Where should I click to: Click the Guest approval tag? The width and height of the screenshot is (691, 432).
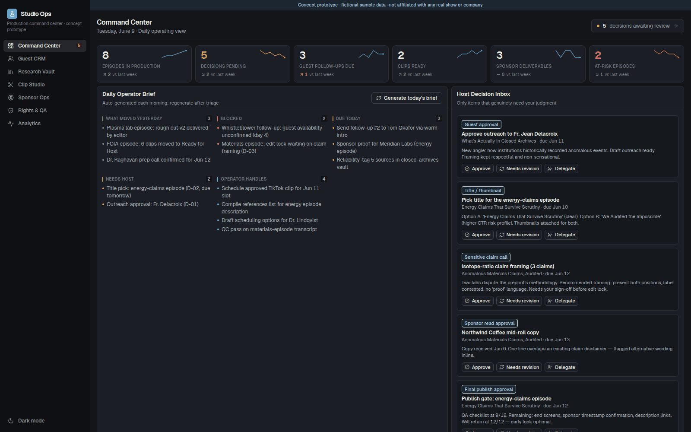click(481, 124)
